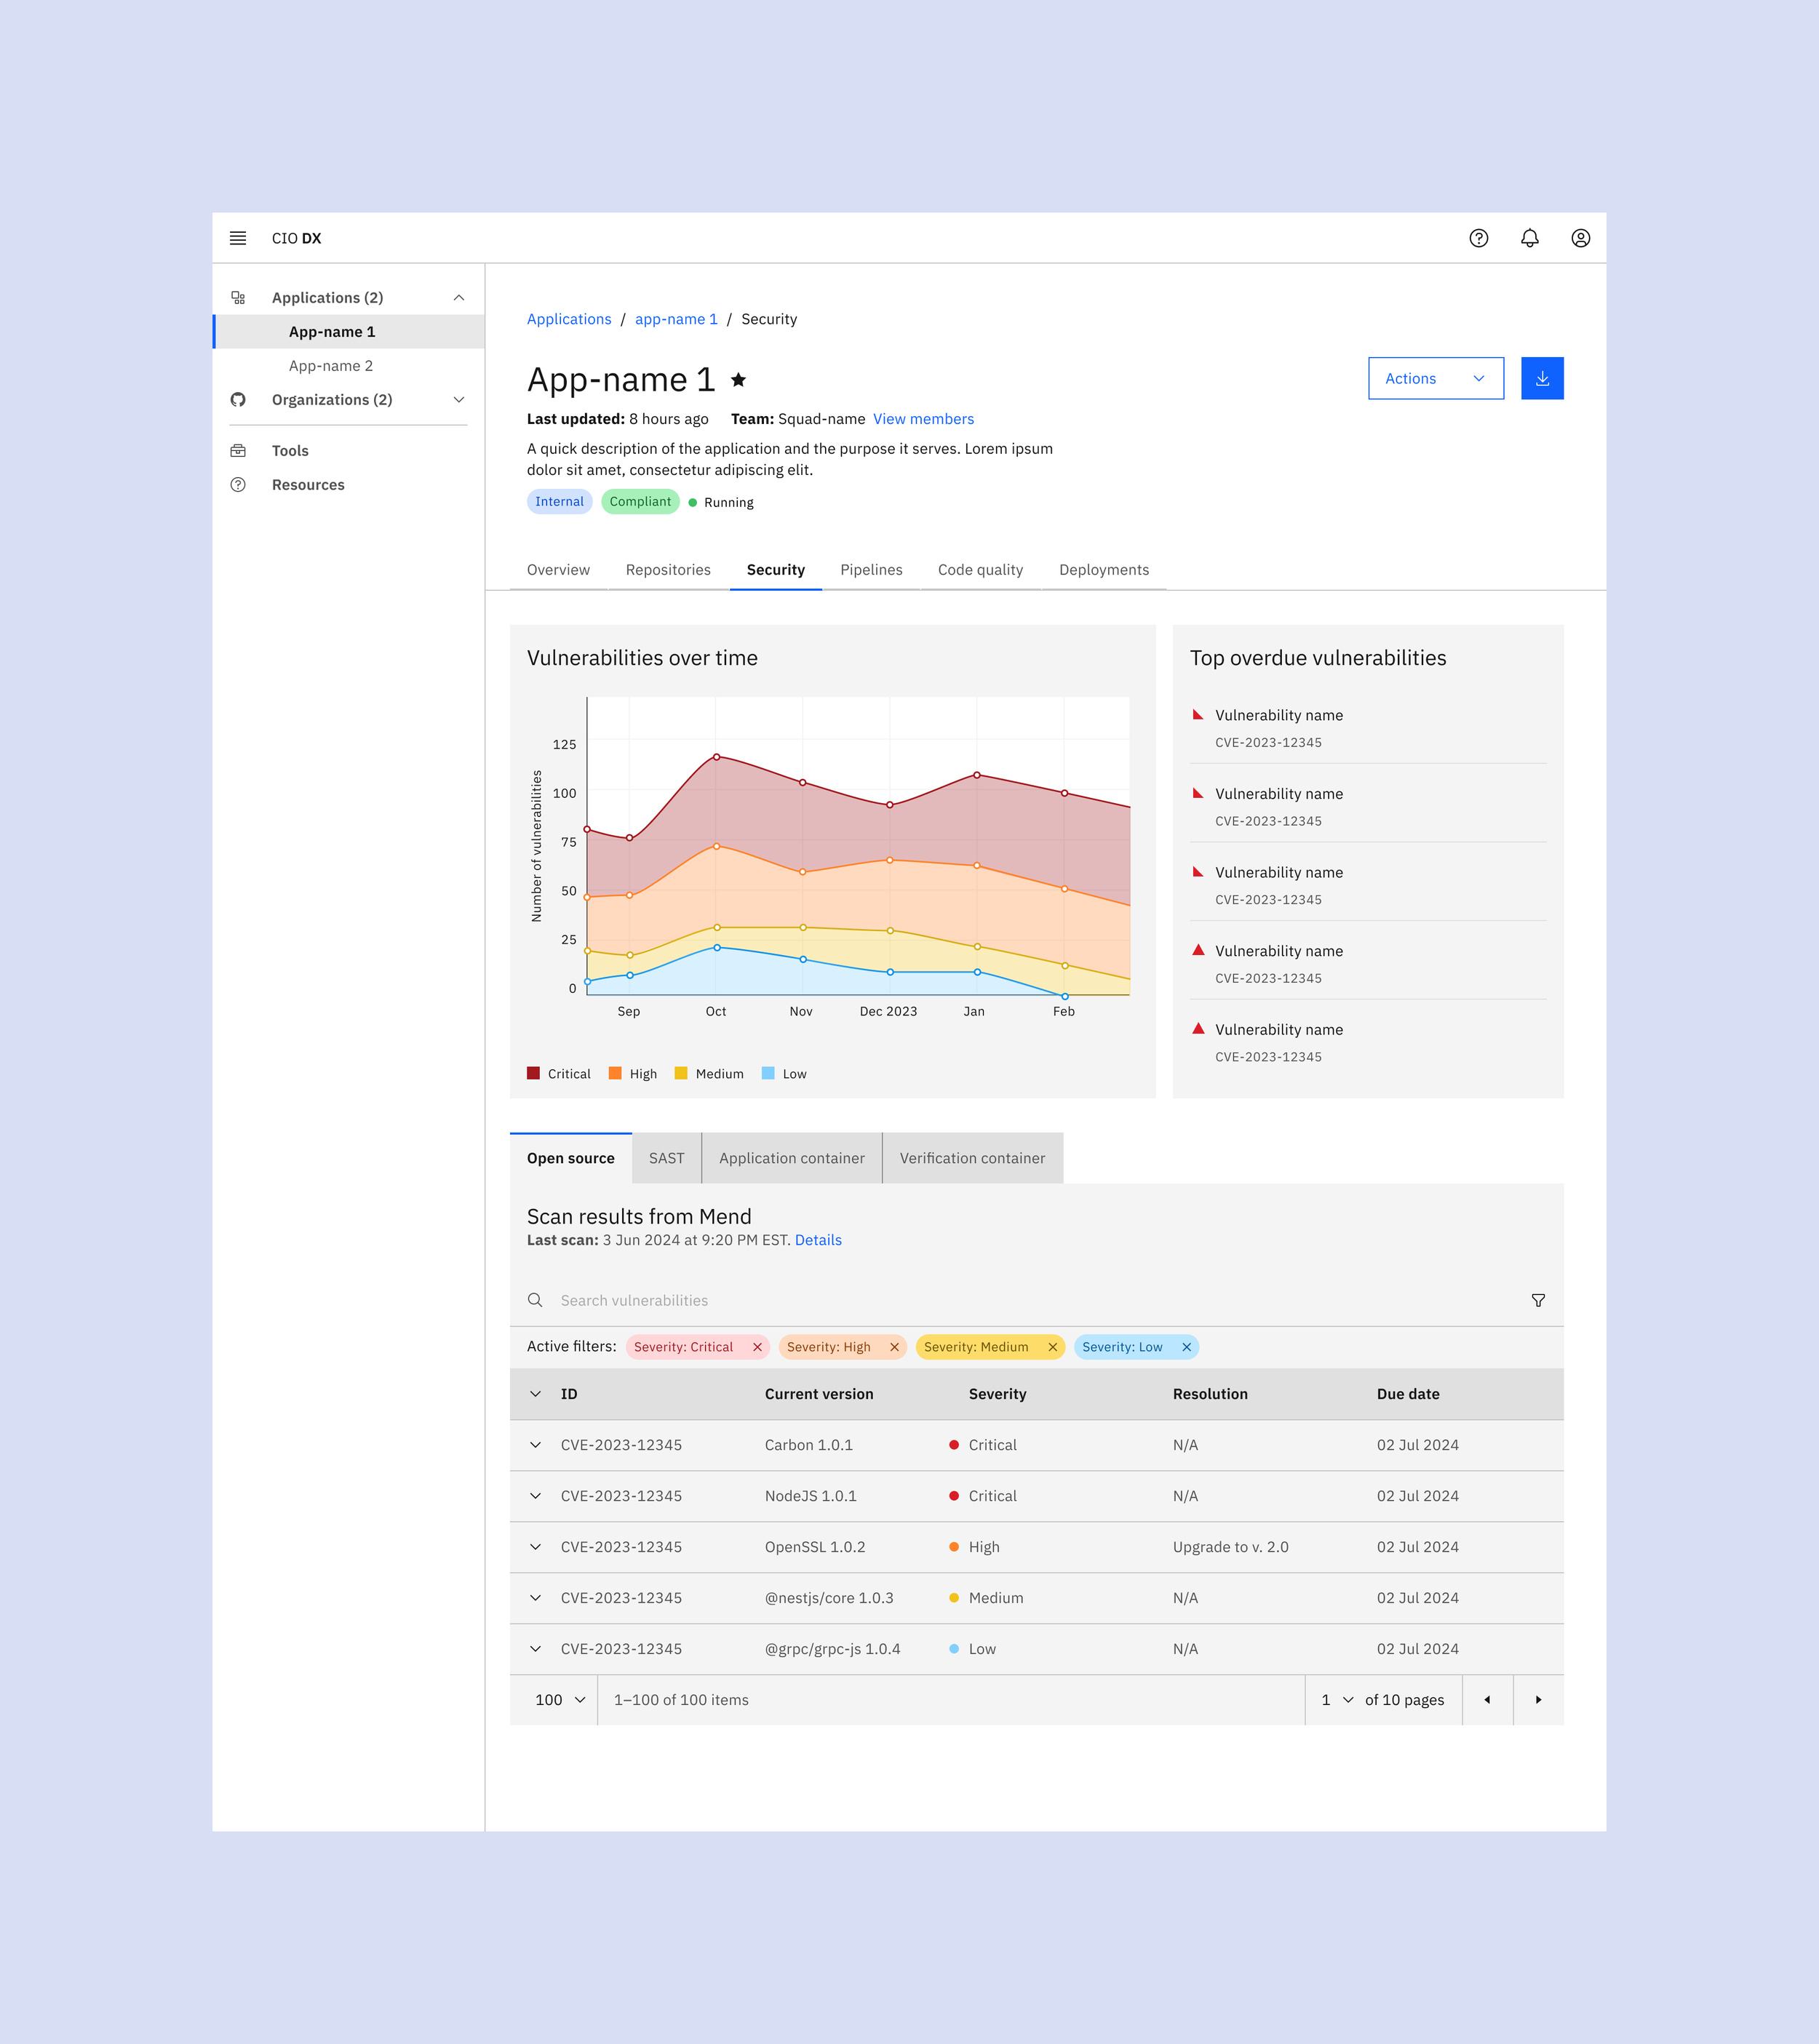Click the GitHub Organizations icon
The width and height of the screenshot is (1819, 2044).
tap(238, 400)
